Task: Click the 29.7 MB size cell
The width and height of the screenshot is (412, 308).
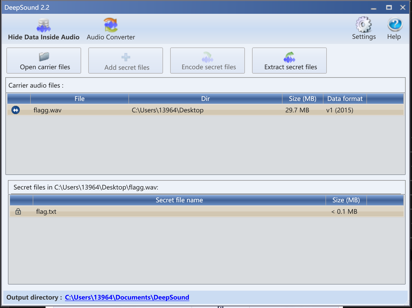Action: pyautogui.click(x=297, y=110)
